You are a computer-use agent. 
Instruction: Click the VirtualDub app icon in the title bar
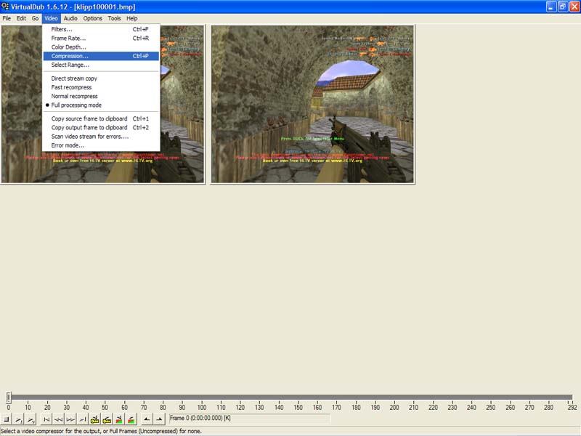5,7
